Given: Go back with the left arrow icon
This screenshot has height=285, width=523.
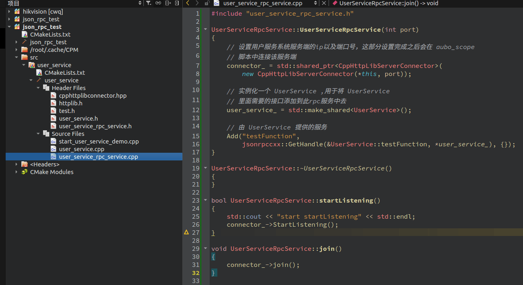Looking at the screenshot, I should point(188,3).
